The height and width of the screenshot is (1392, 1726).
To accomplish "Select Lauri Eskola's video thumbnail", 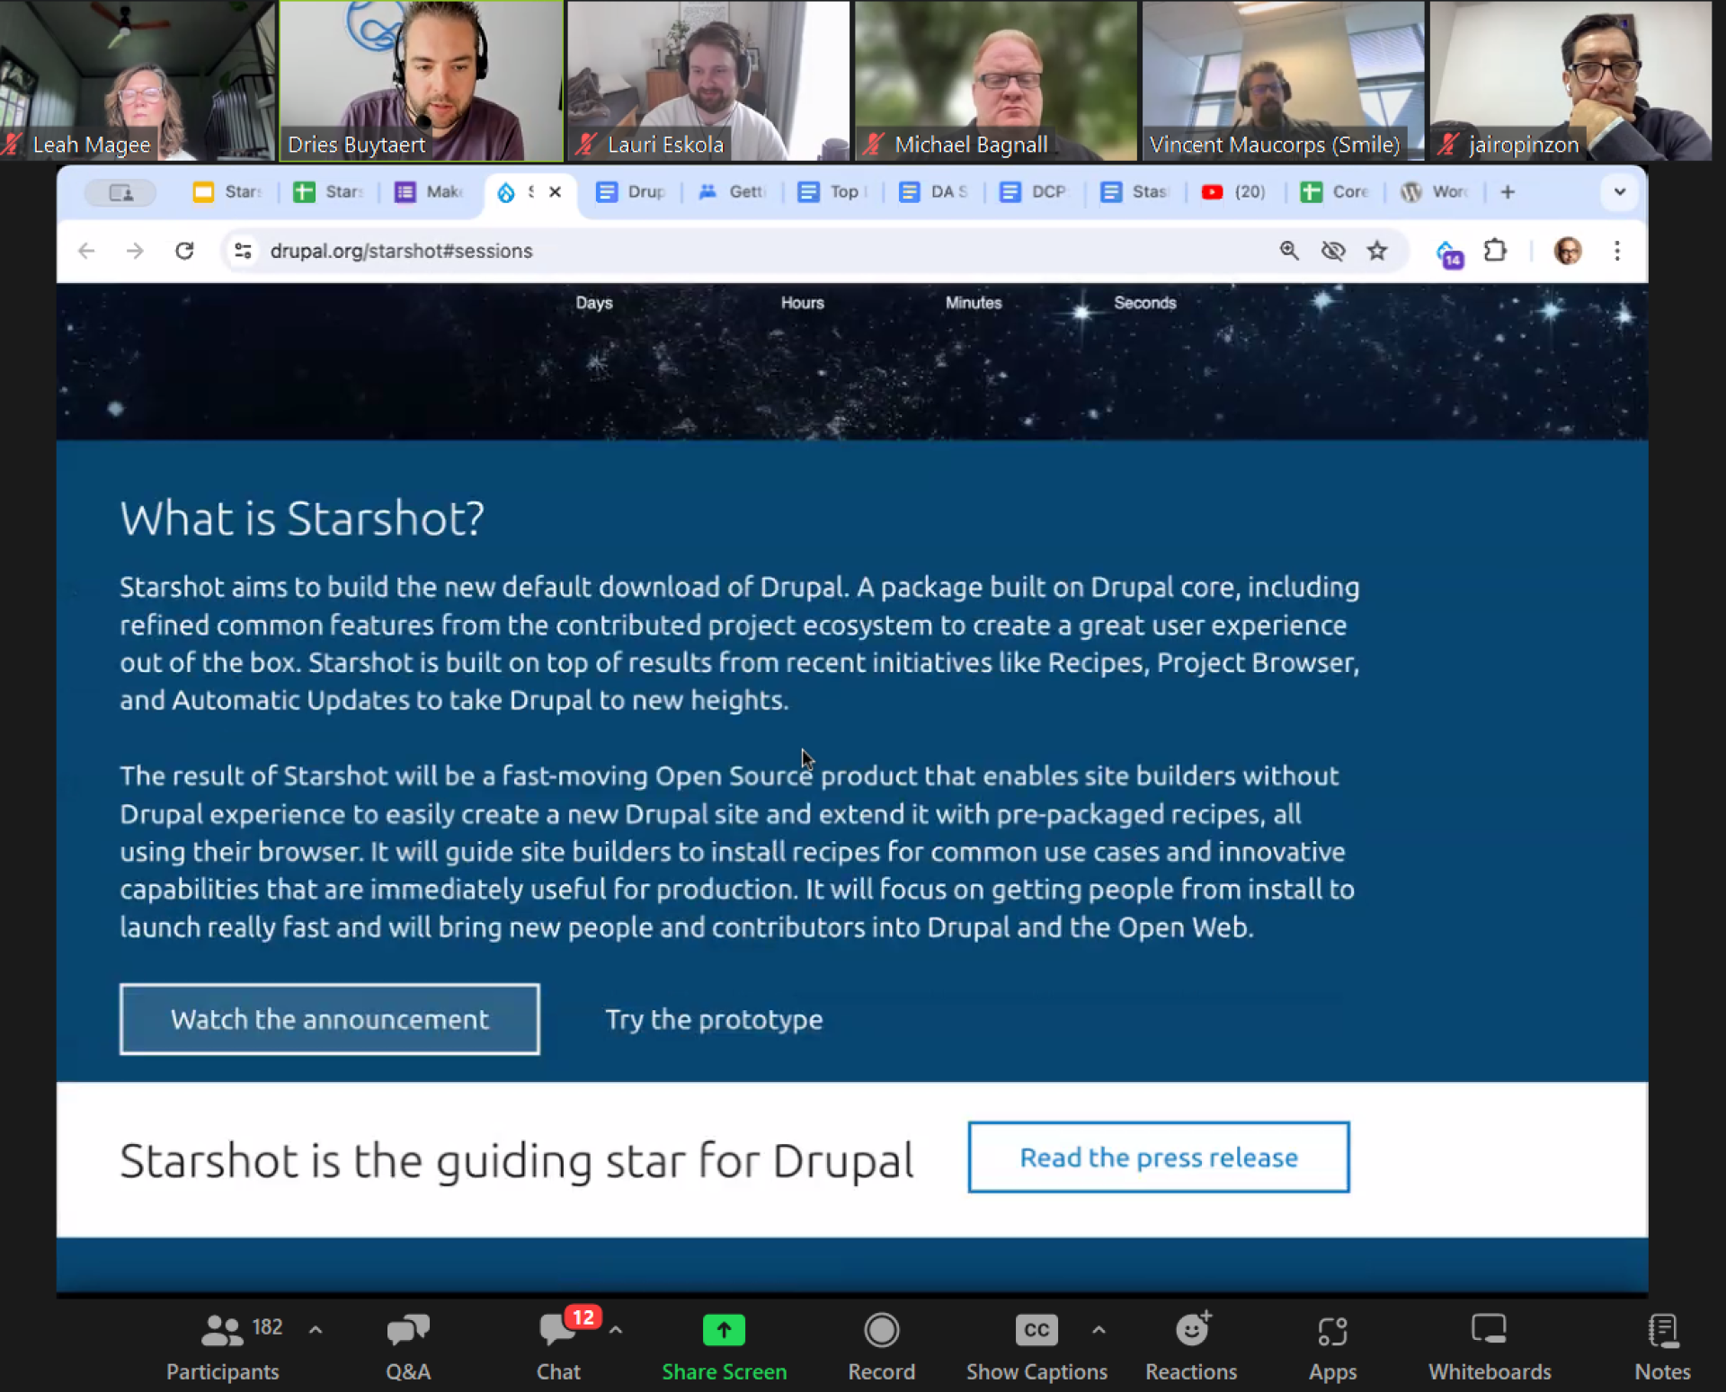I will pyautogui.click(x=708, y=81).
